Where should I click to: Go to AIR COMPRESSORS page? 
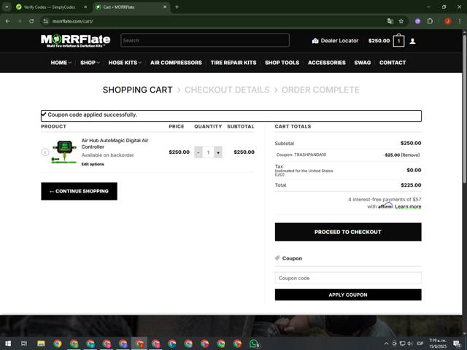click(x=176, y=63)
